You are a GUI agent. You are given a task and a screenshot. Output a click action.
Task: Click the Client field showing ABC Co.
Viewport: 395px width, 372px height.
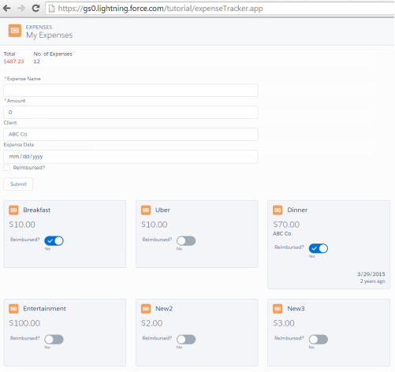pos(131,135)
